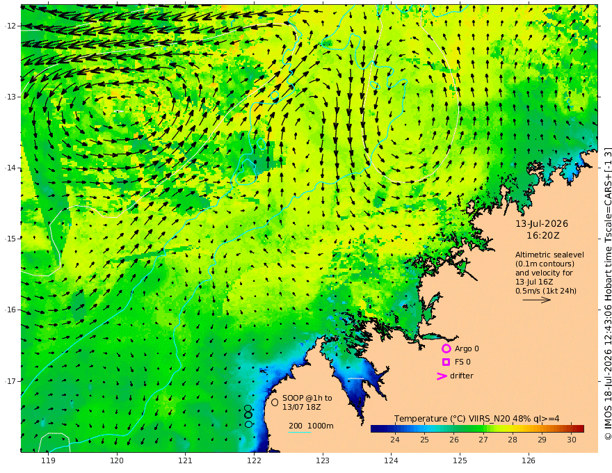Click the date label 13-Jul-2026

click(542, 224)
